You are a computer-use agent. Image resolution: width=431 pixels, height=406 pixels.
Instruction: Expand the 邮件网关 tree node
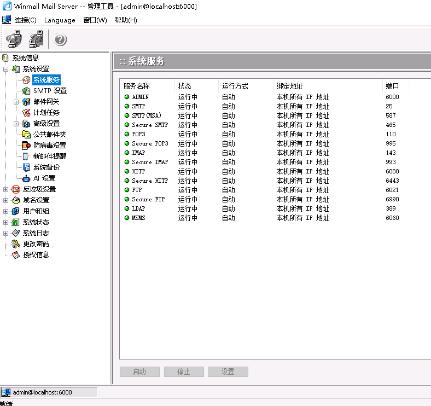click(x=16, y=102)
